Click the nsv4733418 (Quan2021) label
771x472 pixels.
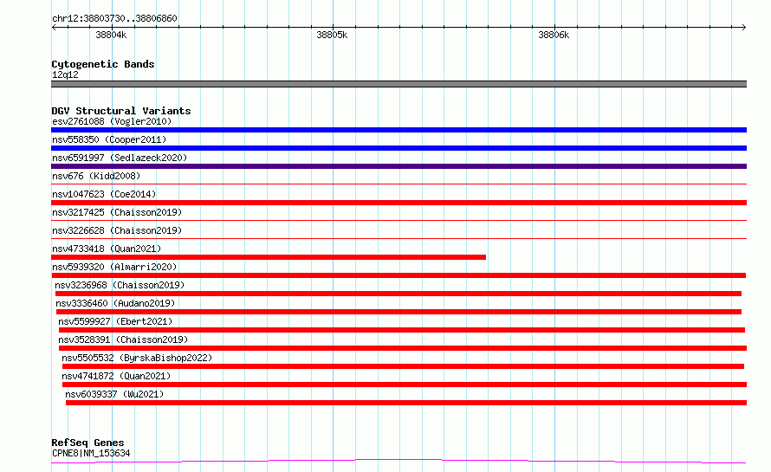click(107, 249)
